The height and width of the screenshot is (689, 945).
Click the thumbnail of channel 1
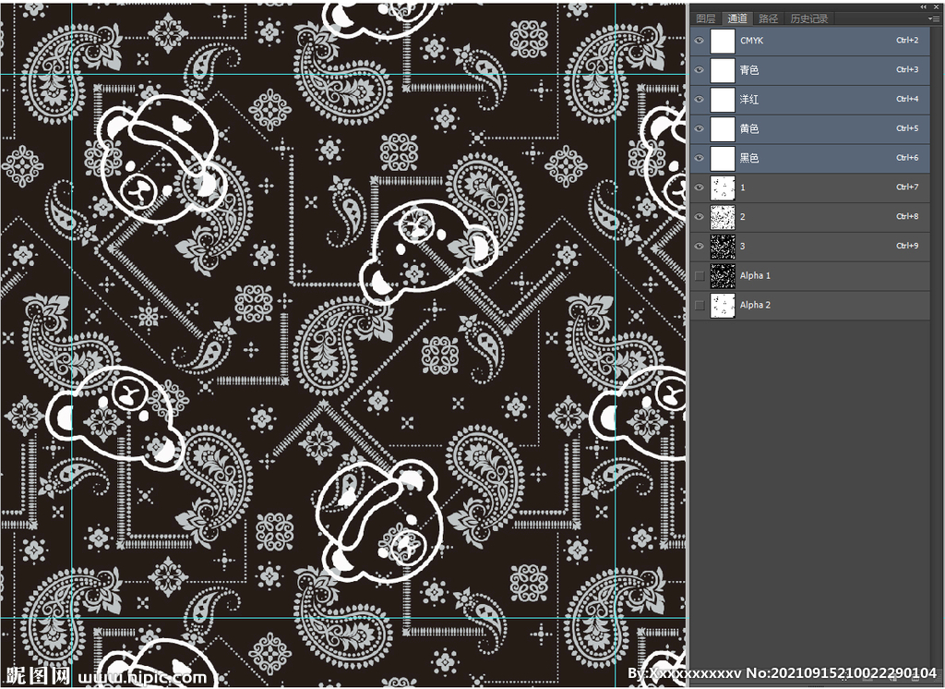coord(723,187)
